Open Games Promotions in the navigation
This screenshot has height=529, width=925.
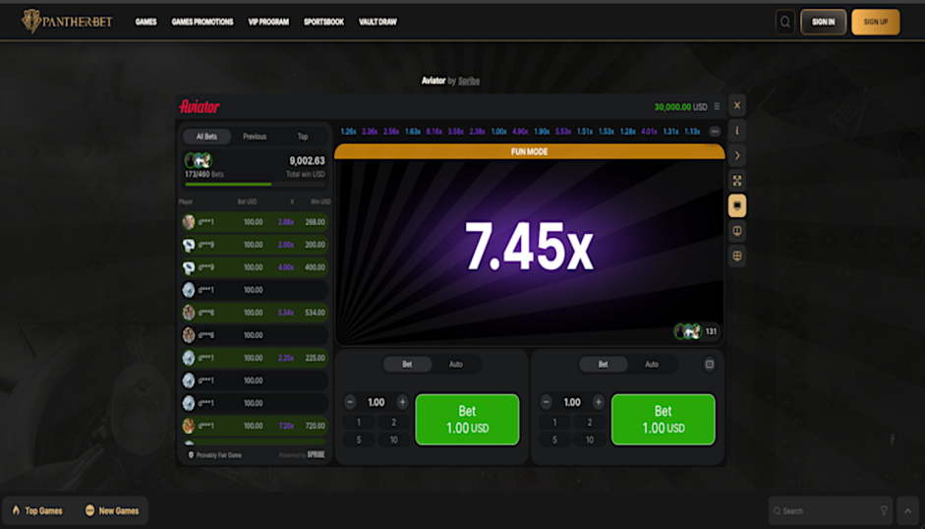pyautogui.click(x=202, y=22)
